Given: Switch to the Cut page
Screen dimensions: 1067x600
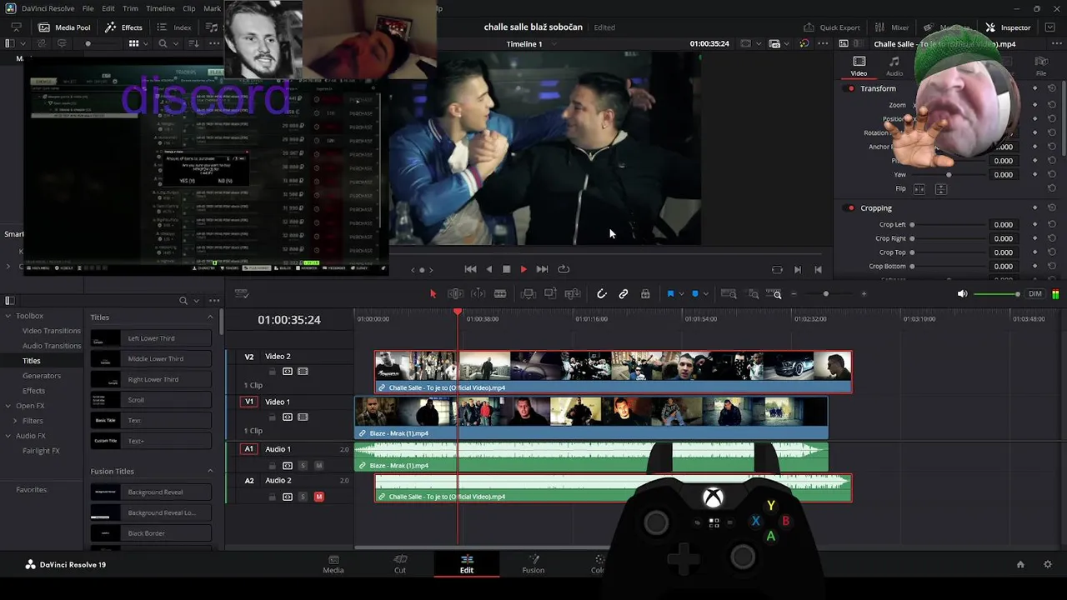Looking at the screenshot, I should 400,564.
